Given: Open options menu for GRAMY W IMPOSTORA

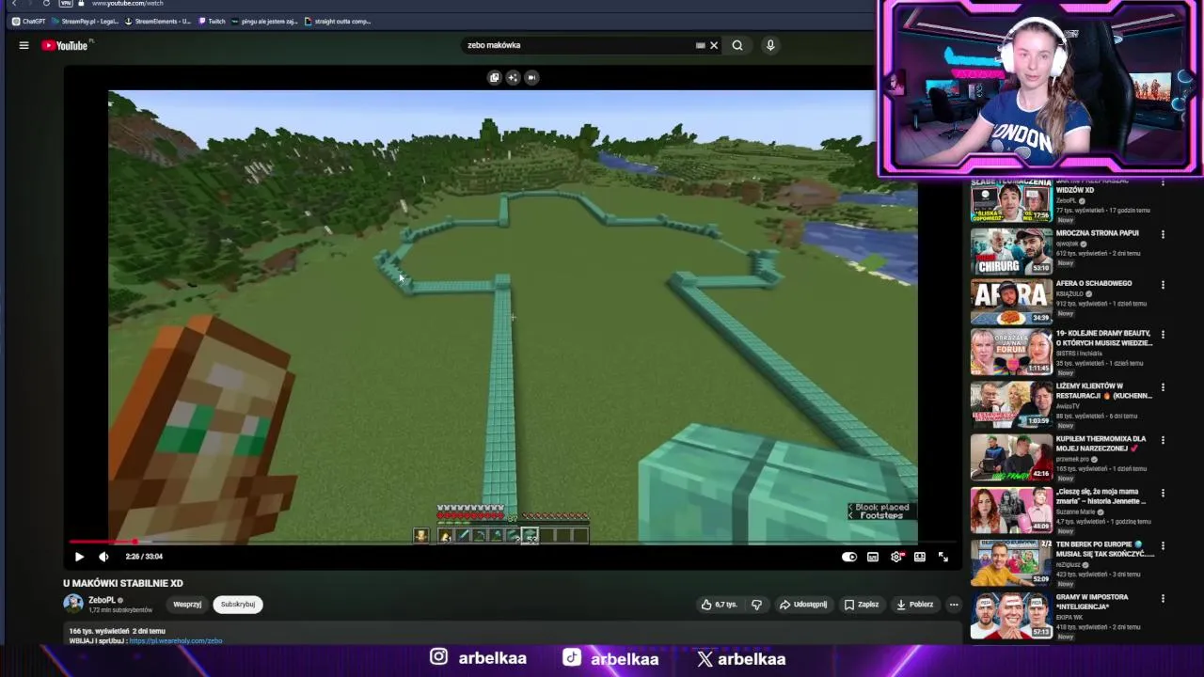Looking at the screenshot, I should click(1163, 598).
